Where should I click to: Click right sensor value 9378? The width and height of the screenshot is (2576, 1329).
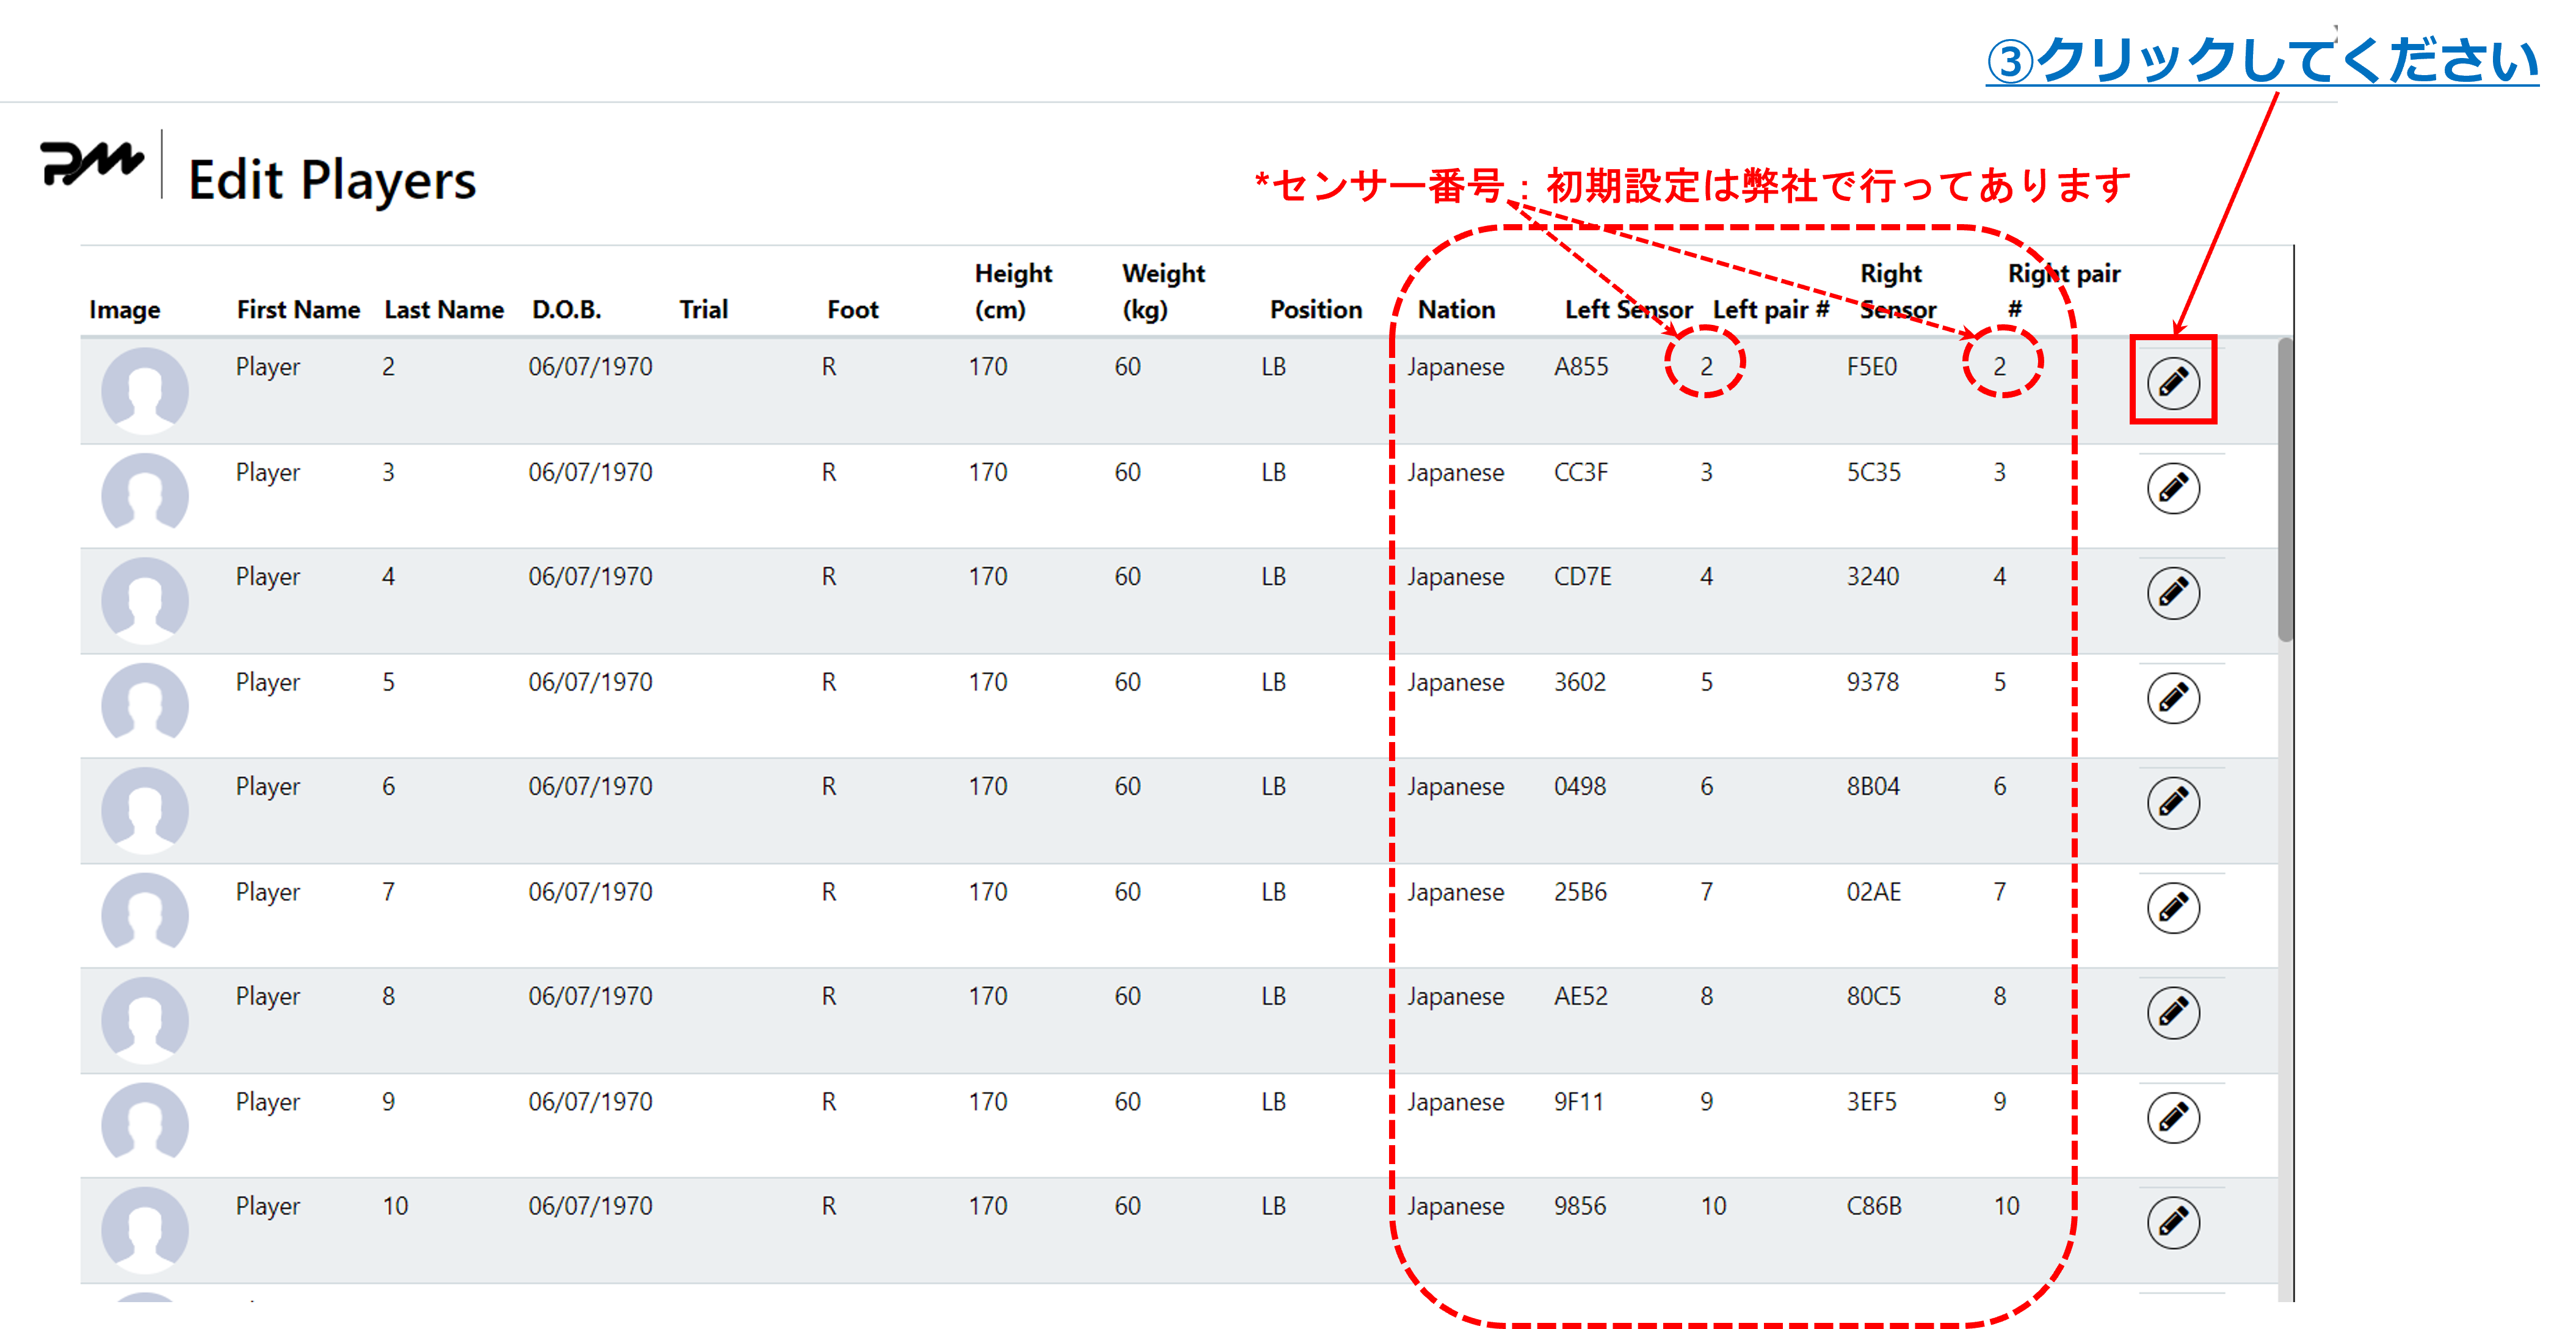[1872, 682]
